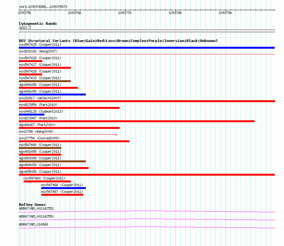Image resolution: width=284 pixels, height=246 pixels.
Task: Click the Cytogenetic Bands track title
Action: [38, 24]
